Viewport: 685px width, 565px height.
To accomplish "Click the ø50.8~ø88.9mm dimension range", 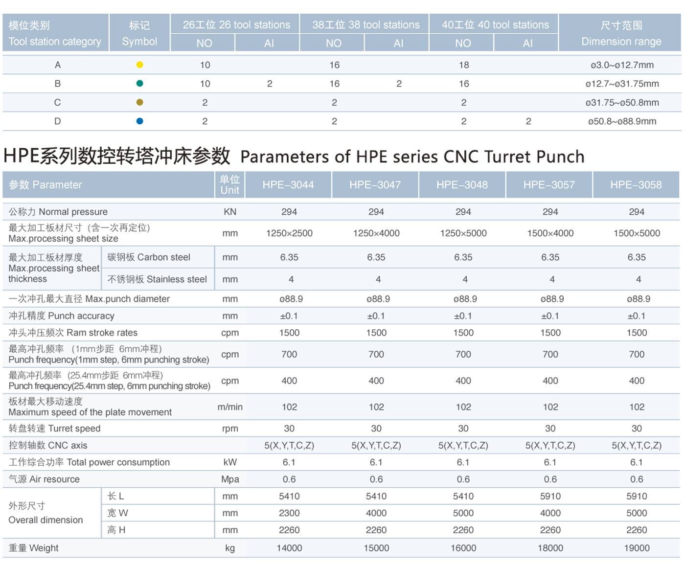I will [622, 121].
